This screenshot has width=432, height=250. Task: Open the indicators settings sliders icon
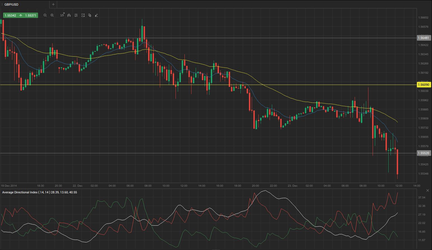click(x=76, y=15)
